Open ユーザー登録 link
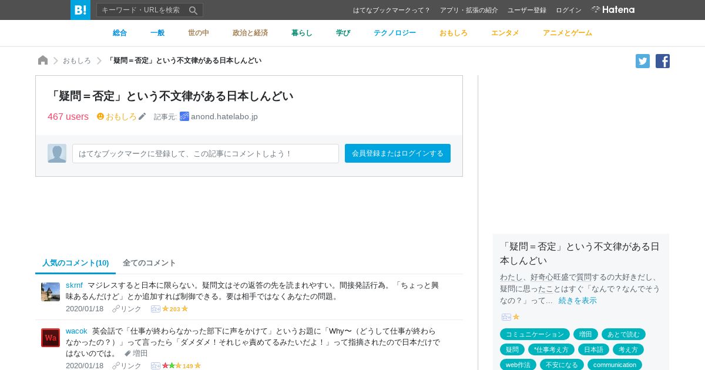The width and height of the screenshot is (705, 370). tap(527, 10)
